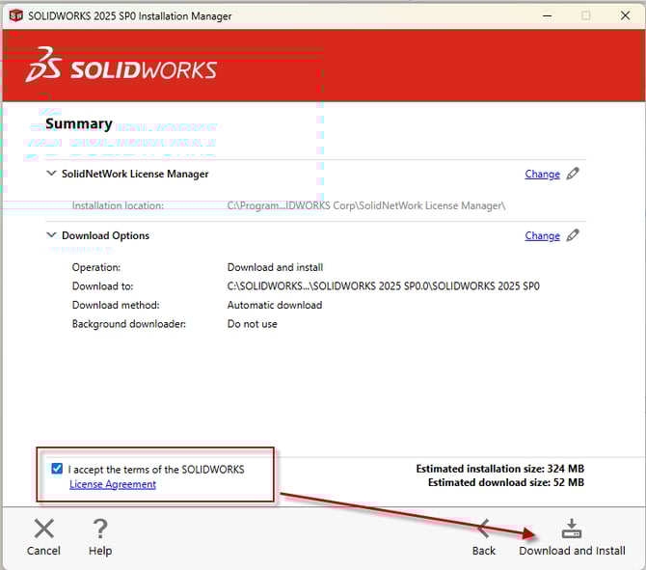Open the License Agreement link
Screen dimensions: 646x570
pyautogui.click(x=113, y=484)
